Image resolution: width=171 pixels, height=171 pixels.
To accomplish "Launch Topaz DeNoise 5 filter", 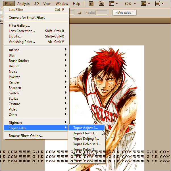I will (x=86, y=144).
